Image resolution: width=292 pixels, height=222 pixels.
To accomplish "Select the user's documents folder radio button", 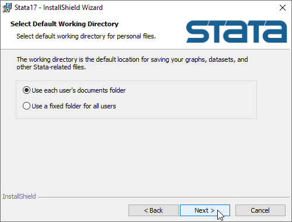I will point(26,90).
